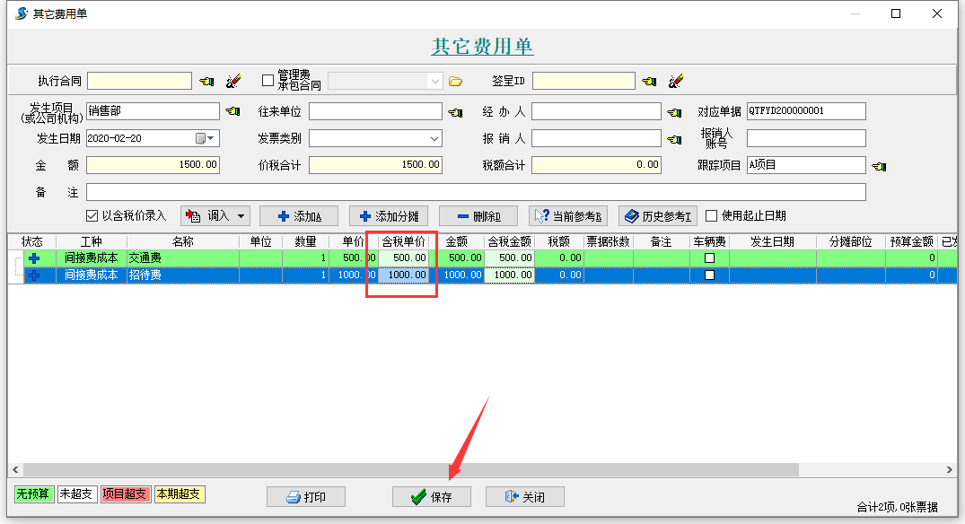Check the 车辆费 box on 交通费 row

point(710,258)
